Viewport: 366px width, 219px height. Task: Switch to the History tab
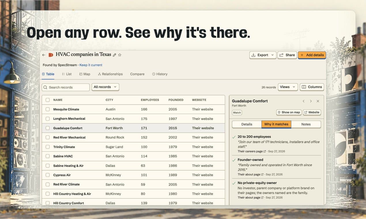pyautogui.click(x=160, y=74)
